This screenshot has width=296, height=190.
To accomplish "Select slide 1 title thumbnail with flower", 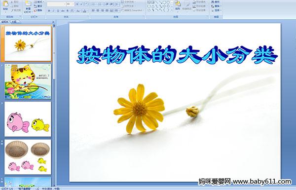I will click(28, 43).
